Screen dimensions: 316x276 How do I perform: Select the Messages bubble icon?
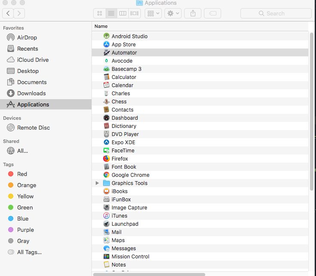coord(106,249)
